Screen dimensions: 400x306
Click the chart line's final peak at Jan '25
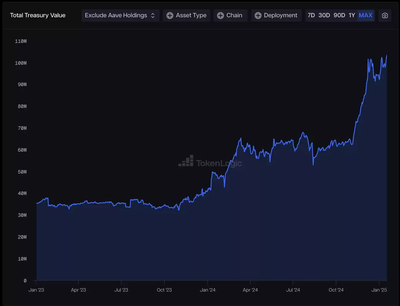click(387, 55)
